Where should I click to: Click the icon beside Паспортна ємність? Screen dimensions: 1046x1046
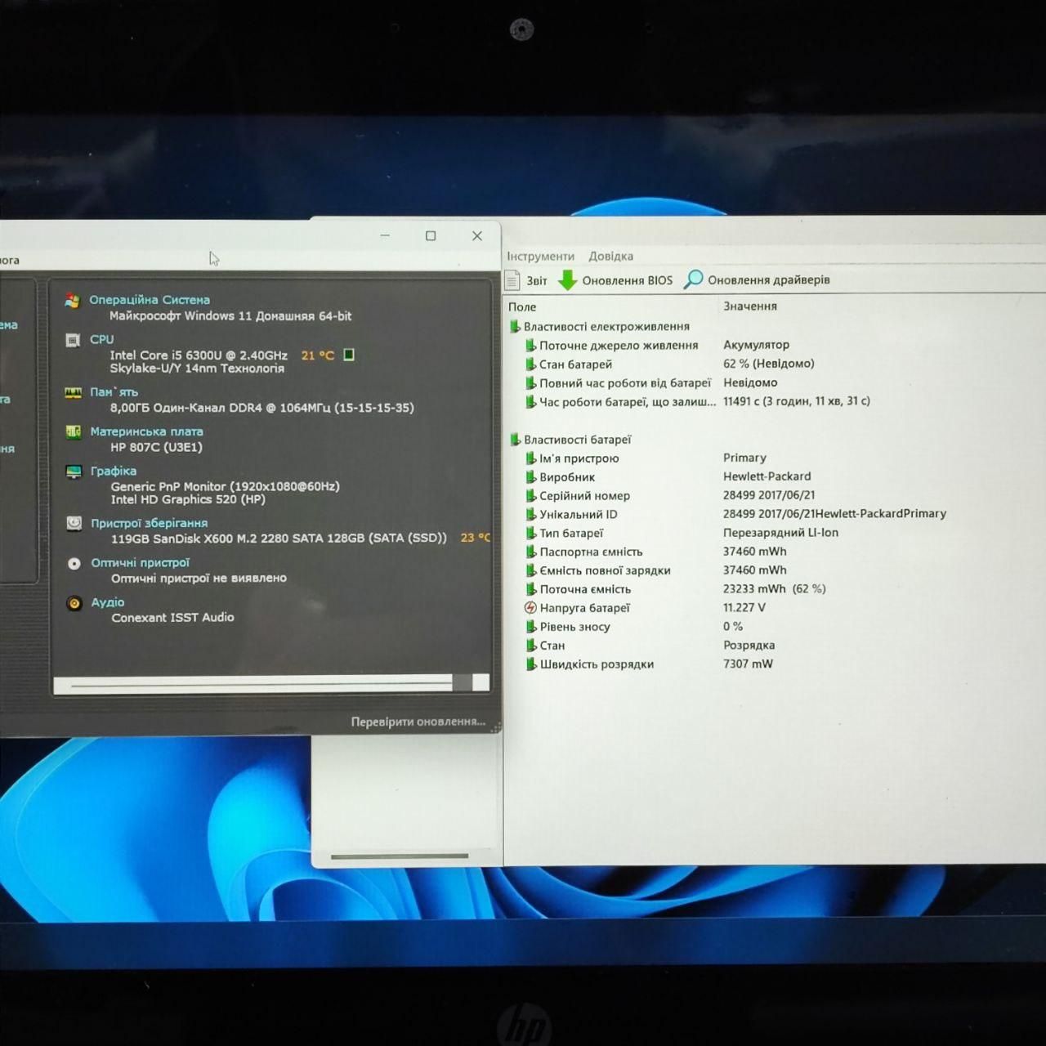click(x=530, y=552)
